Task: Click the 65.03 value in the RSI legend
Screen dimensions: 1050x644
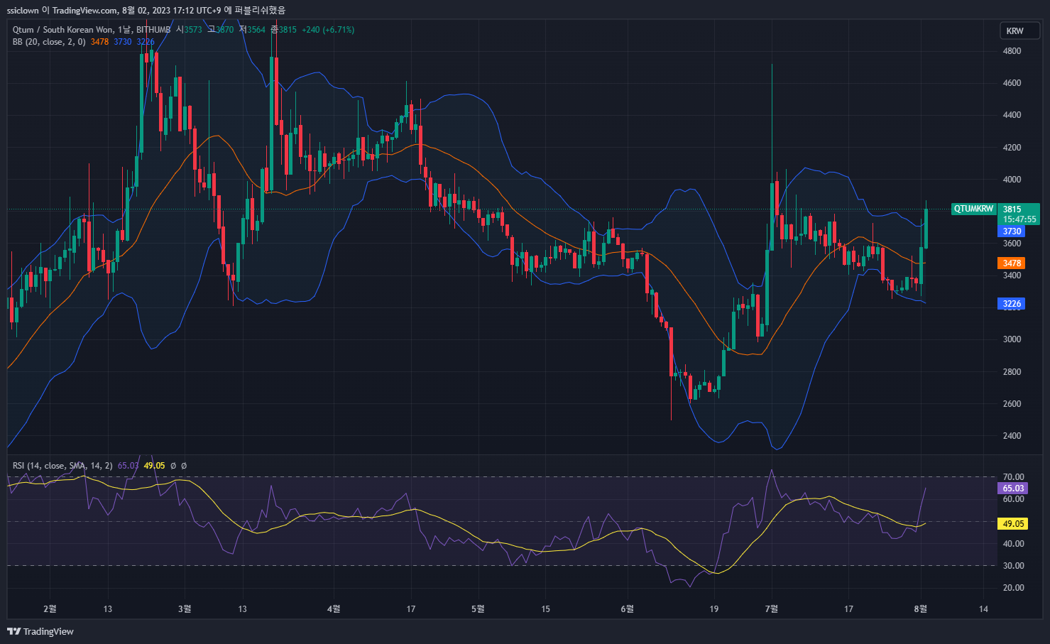Action: tap(128, 466)
